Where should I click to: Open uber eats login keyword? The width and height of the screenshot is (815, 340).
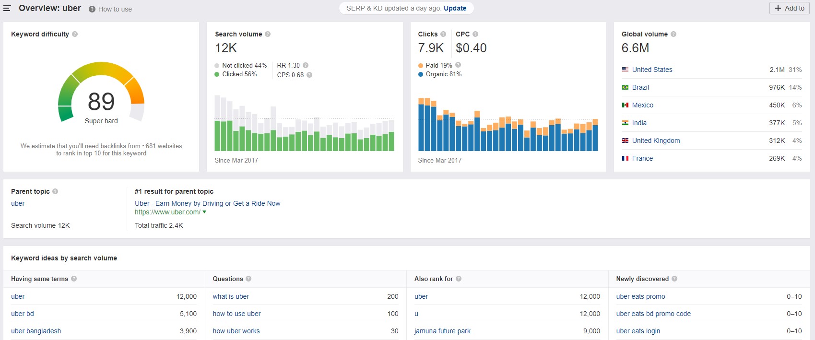[638, 331]
